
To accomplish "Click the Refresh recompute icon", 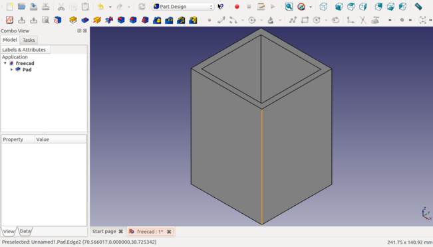I will click(x=142, y=7).
